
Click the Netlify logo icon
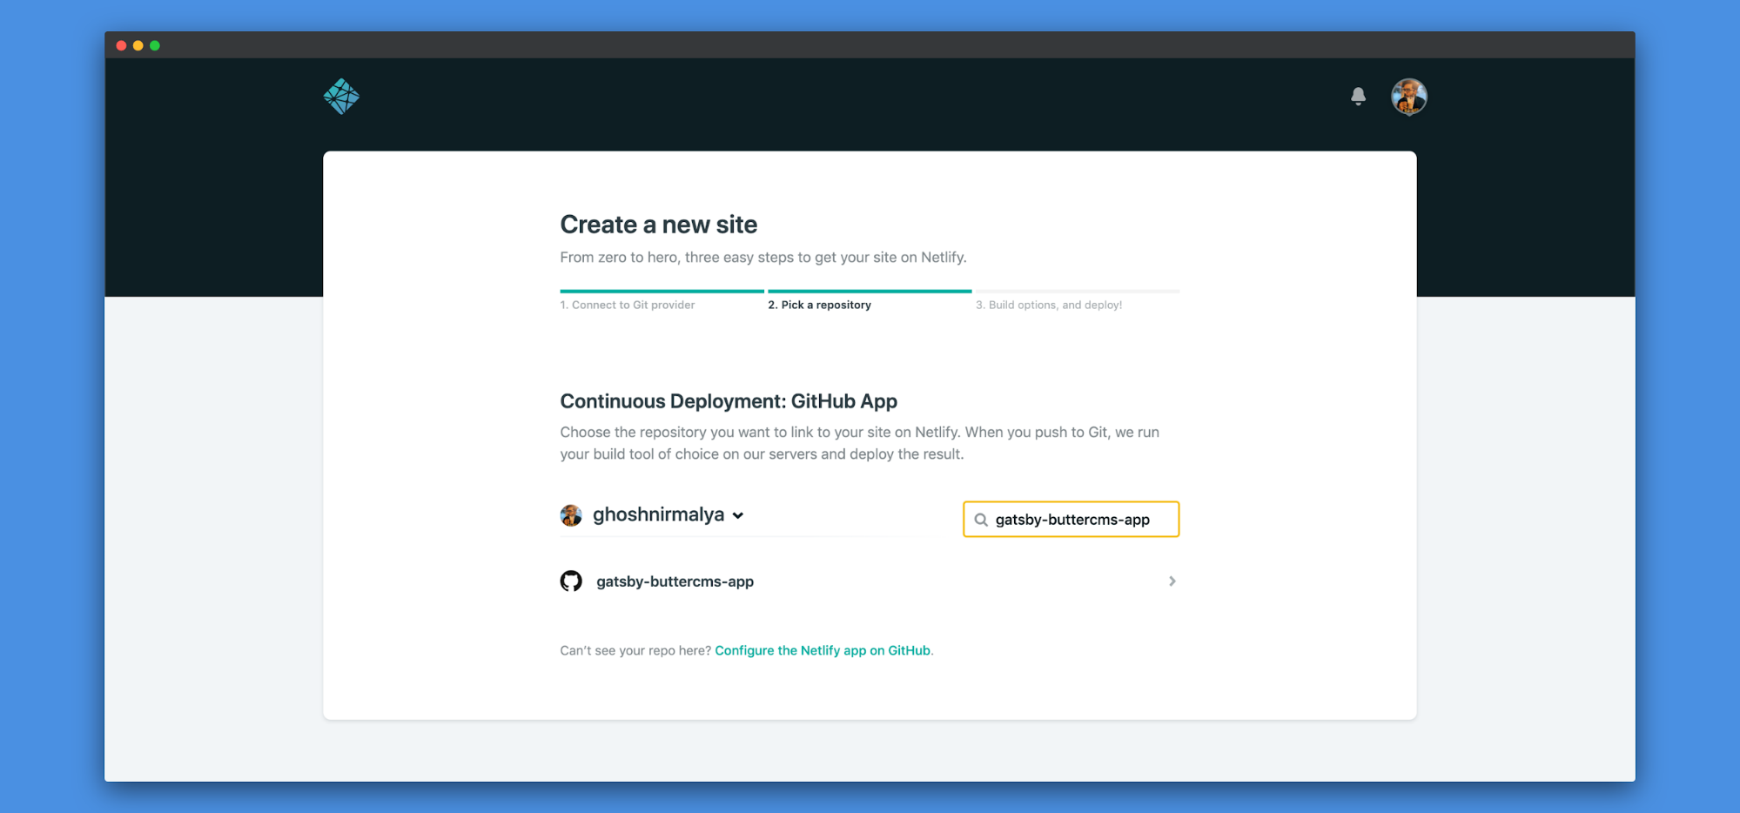(x=341, y=97)
